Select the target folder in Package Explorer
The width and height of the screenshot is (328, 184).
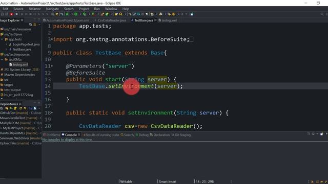(x=7, y=85)
